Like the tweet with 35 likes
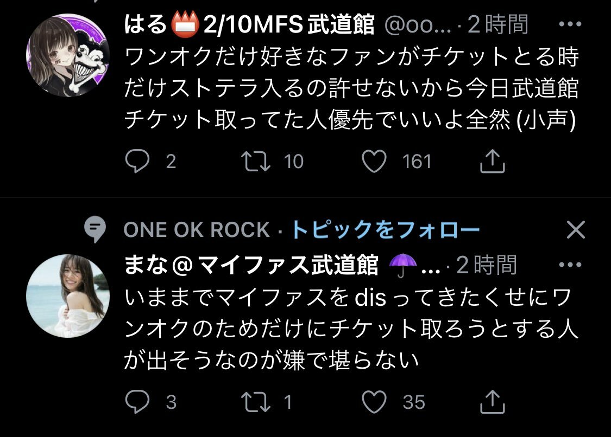Image resolution: width=611 pixels, height=437 pixels. pos(374,402)
